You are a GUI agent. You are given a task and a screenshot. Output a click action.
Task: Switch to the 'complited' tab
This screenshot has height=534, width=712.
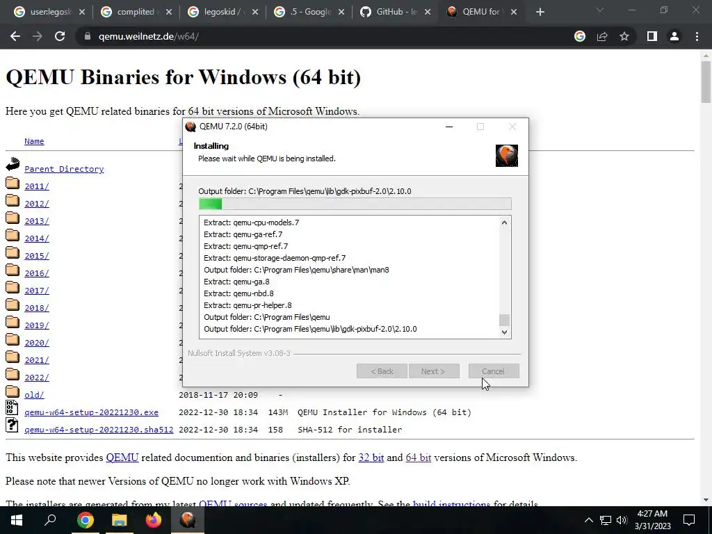(137, 12)
